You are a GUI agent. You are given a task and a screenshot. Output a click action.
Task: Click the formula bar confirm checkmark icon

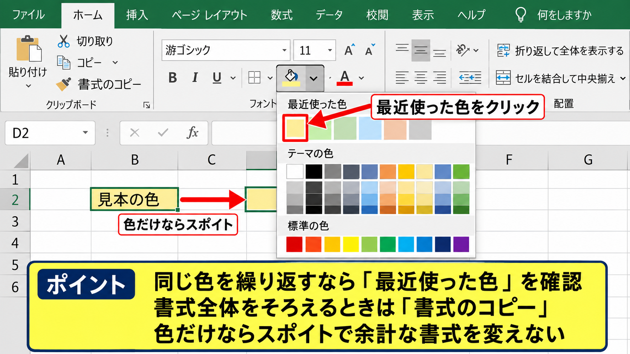[163, 133]
